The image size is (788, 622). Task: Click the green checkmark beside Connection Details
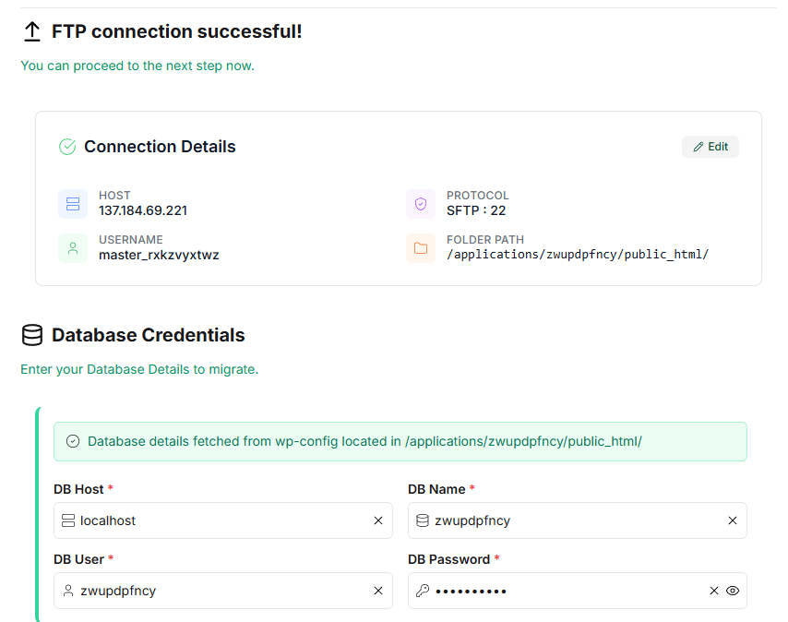pos(66,146)
